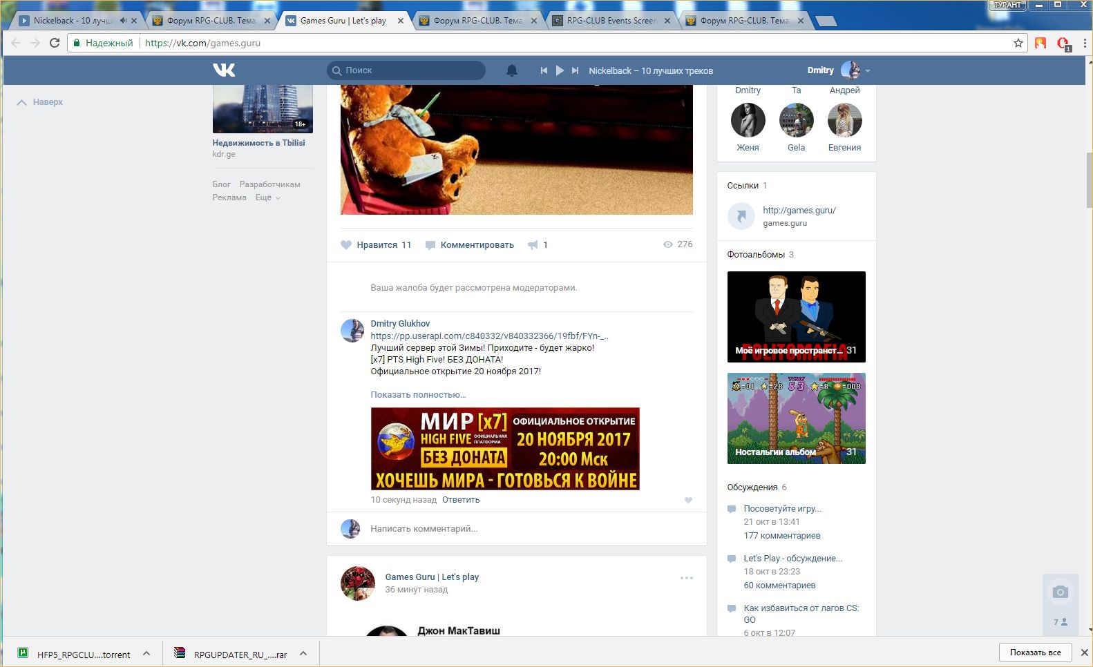Like the teddy bear post

point(376,245)
